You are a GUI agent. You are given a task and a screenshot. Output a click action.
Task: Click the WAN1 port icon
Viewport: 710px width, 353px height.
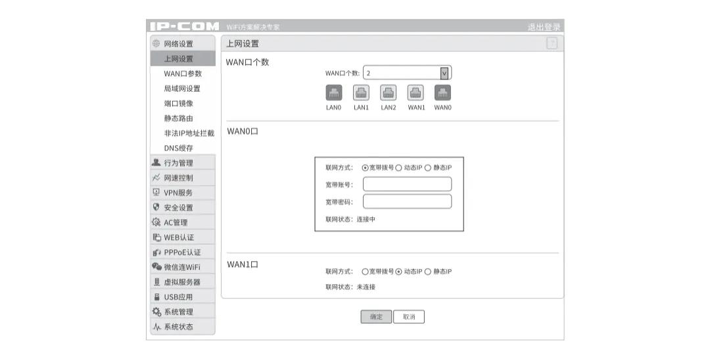pyautogui.click(x=415, y=93)
